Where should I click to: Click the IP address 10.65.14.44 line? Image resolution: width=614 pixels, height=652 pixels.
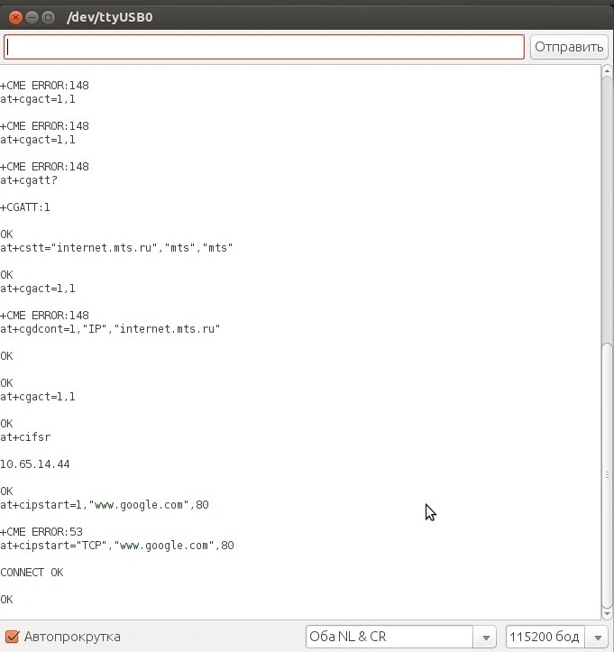(x=35, y=464)
